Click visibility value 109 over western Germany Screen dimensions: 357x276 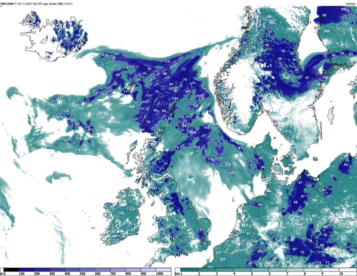click(277, 230)
